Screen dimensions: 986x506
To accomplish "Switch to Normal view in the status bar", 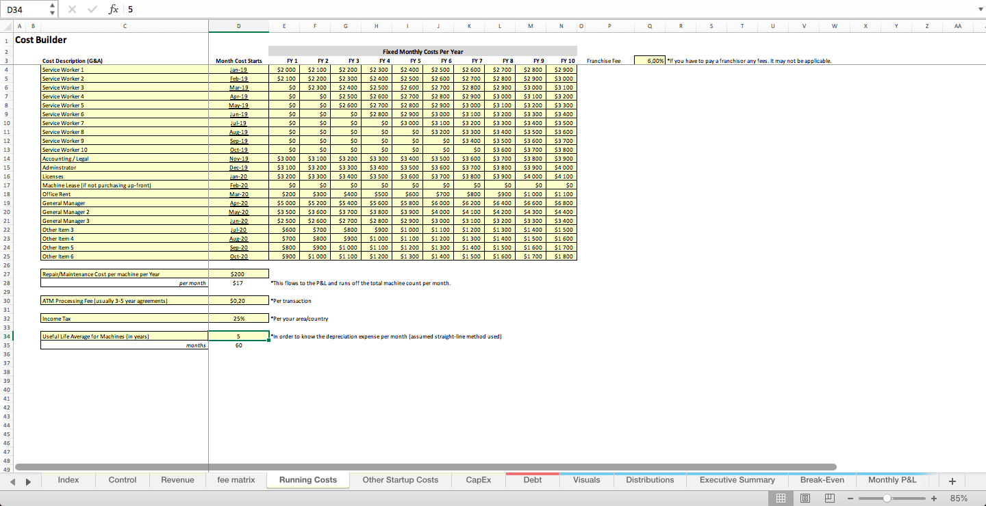I will [780, 498].
